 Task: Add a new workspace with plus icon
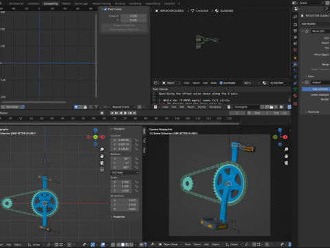click(x=179, y=3)
